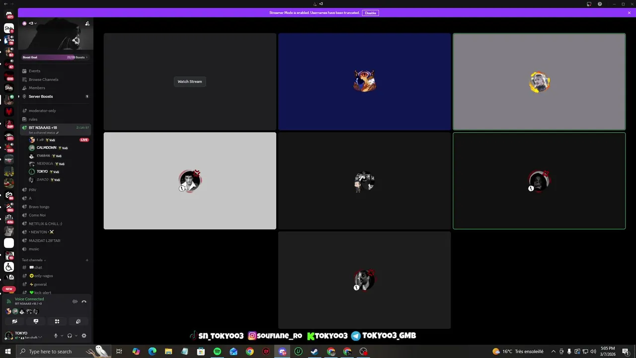
Task: Dismiss Streamer Mode banner
Action: point(629,13)
